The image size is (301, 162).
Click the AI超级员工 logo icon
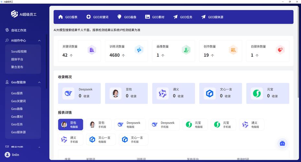point(14,14)
